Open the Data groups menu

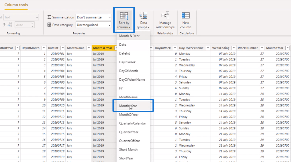click(143, 20)
